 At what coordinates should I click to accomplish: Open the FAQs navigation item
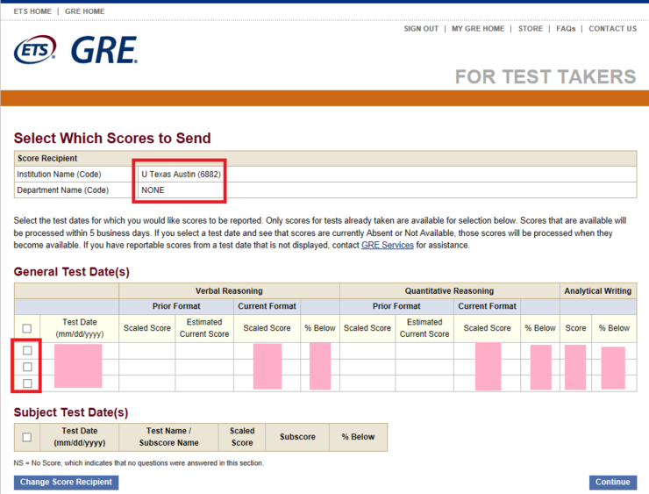click(566, 29)
